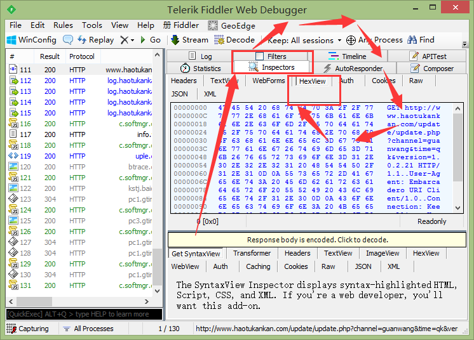
Task: Click the Any Process target icon
Action: click(x=351, y=40)
